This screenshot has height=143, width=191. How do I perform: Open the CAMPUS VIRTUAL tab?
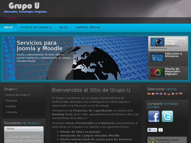click(88, 27)
